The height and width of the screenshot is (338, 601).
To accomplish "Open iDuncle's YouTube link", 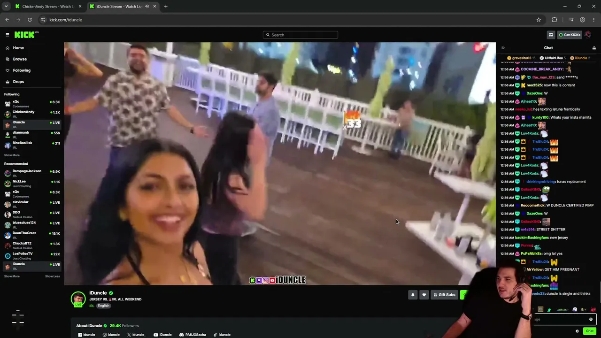I will [x=162, y=335].
